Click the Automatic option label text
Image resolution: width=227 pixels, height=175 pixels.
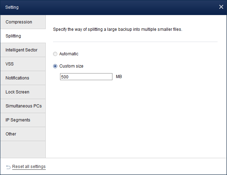pos(69,54)
